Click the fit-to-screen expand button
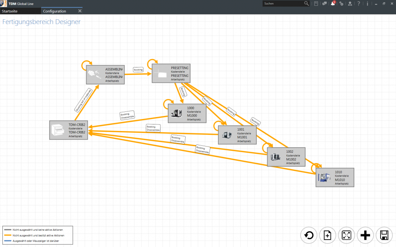 pyautogui.click(x=346, y=235)
